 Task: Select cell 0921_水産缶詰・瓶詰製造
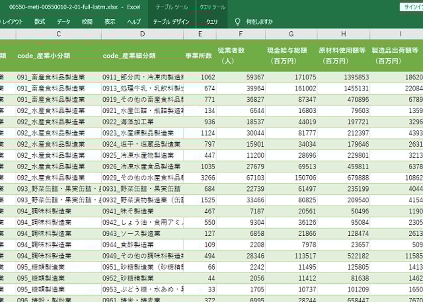coord(142,111)
